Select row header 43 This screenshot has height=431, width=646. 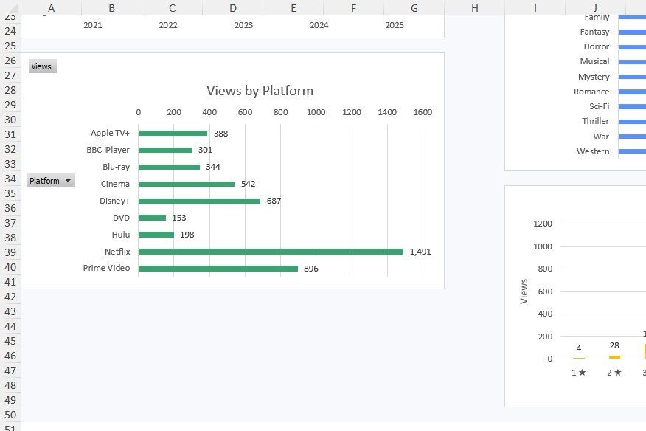point(10,311)
